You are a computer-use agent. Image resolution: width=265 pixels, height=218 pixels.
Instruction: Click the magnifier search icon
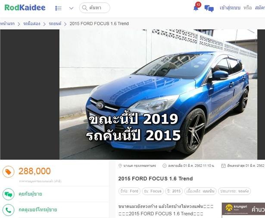(84, 8)
